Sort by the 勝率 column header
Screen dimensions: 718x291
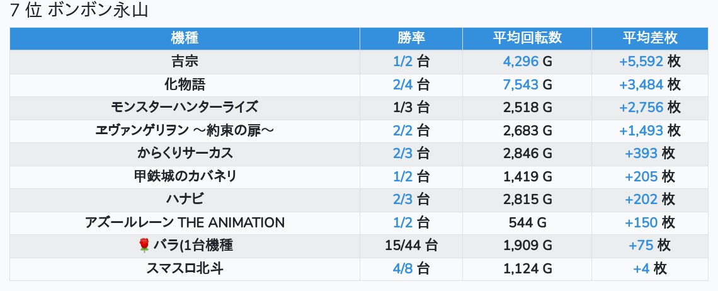coord(411,38)
